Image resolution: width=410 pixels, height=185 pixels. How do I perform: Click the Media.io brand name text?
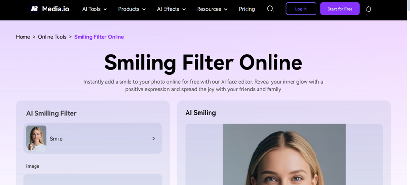(56, 9)
